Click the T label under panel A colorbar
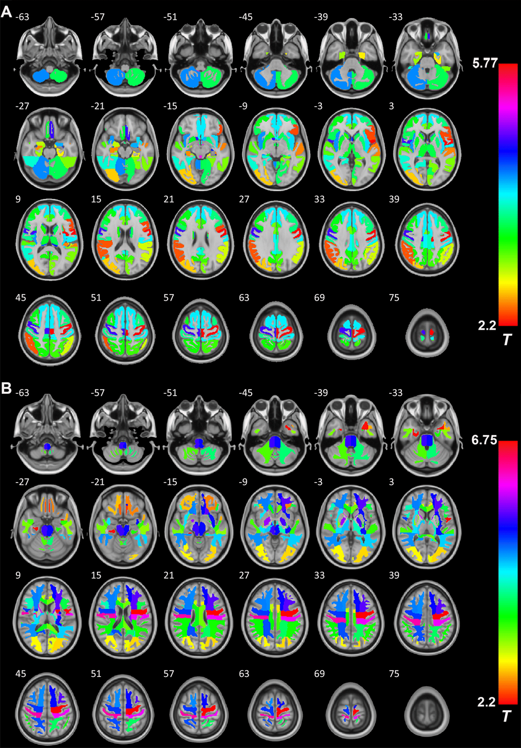This screenshot has height=748, width=521. pos(506,339)
